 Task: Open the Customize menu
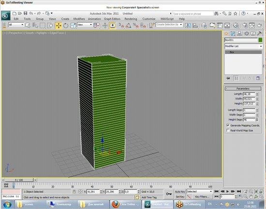coord(149,19)
